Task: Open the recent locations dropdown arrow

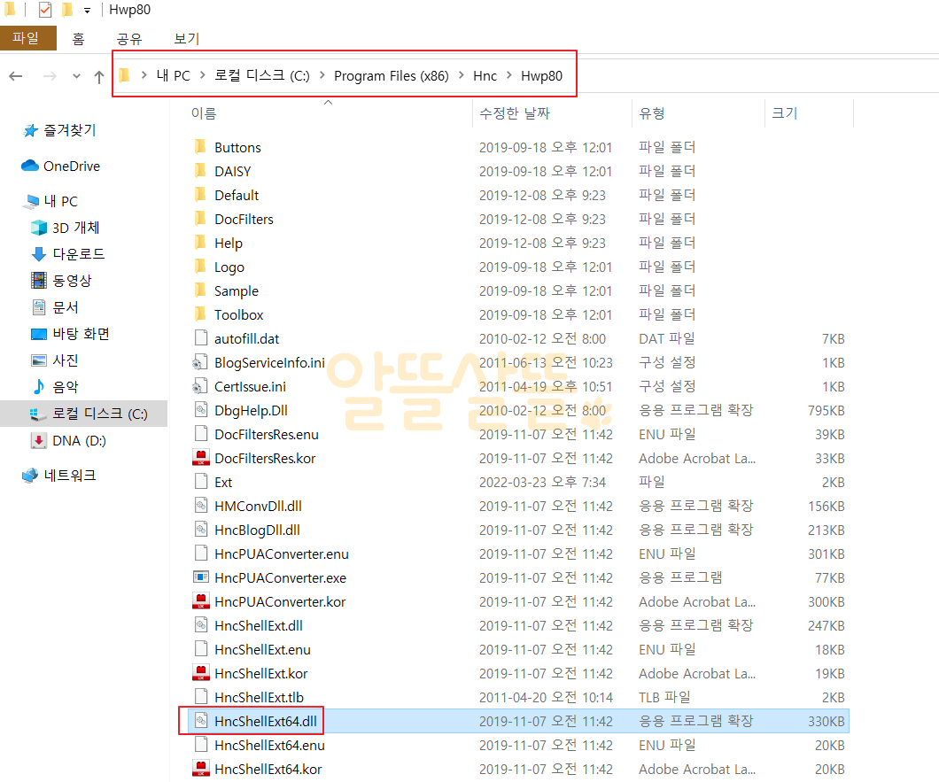Action: (x=76, y=76)
